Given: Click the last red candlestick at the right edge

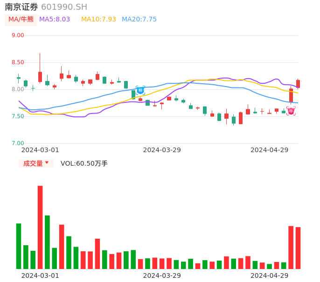Looking at the screenshot, I should 298,84.
